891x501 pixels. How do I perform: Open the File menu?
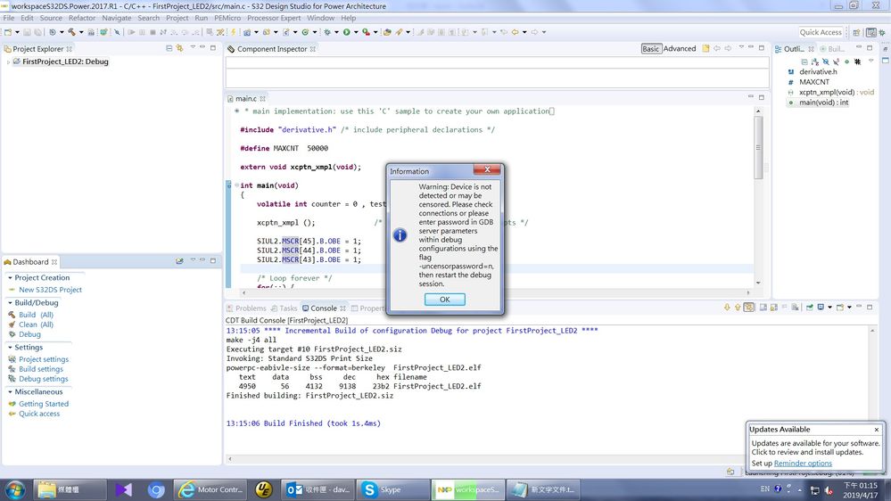point(9,18)
